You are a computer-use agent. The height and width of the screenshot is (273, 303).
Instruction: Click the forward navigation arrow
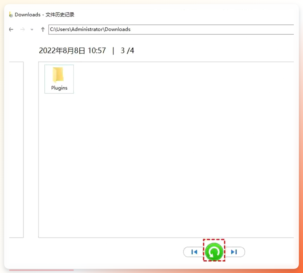pos(23,29)
